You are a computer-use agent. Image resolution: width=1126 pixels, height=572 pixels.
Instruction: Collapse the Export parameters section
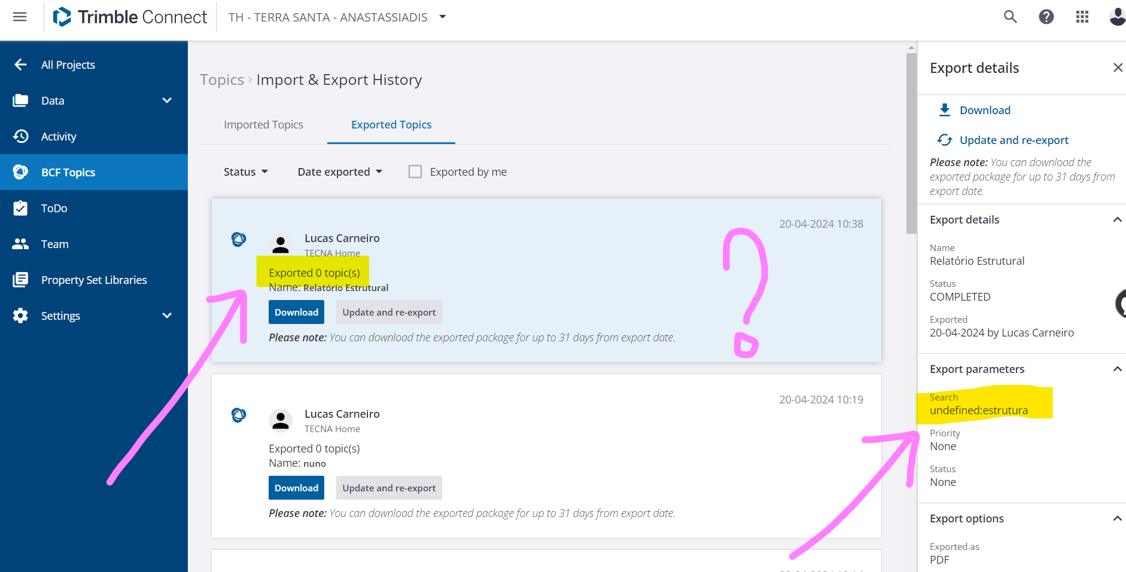click(x=1116, y=369)
